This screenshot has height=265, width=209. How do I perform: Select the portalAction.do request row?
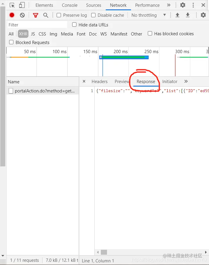tap(43, 91)
